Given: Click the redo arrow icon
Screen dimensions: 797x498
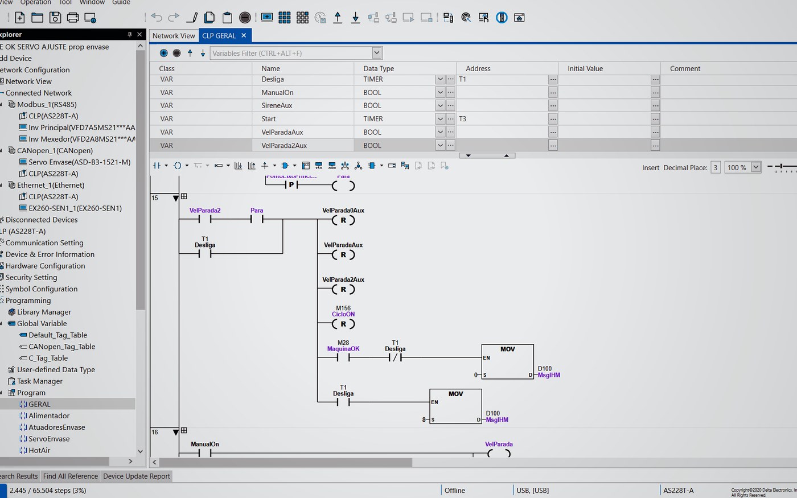Looking at the screenshot, I should point(174,18).
